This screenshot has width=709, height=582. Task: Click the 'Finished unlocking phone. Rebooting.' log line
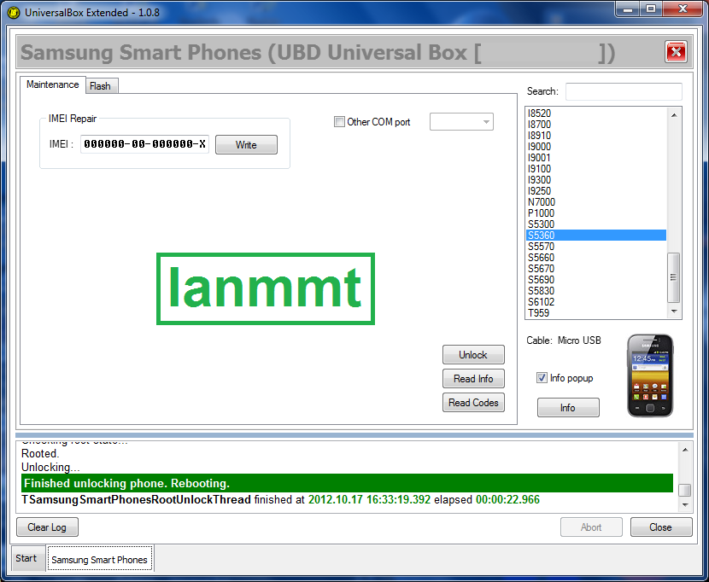[347, 483]
